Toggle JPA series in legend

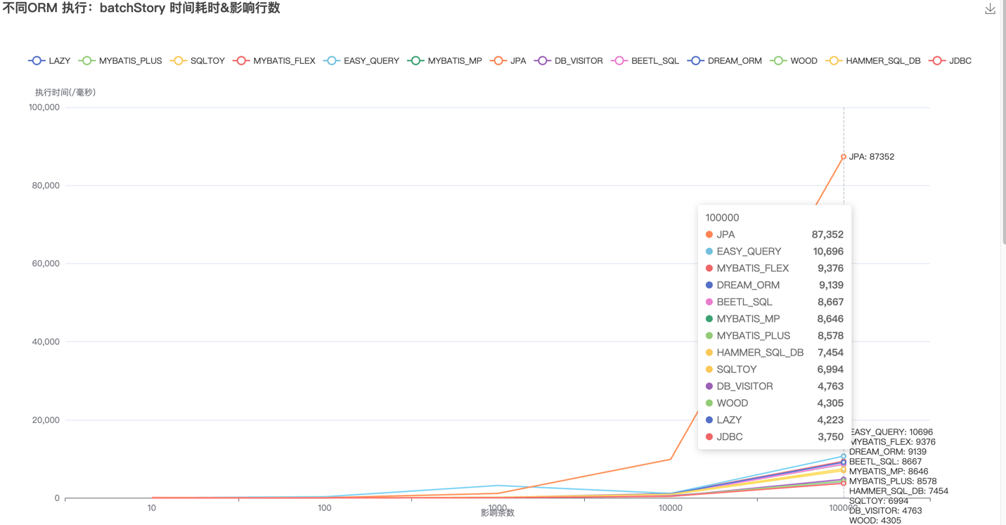(508, 61)
